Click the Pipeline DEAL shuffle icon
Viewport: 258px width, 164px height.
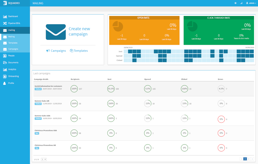(x=5, y=23)
